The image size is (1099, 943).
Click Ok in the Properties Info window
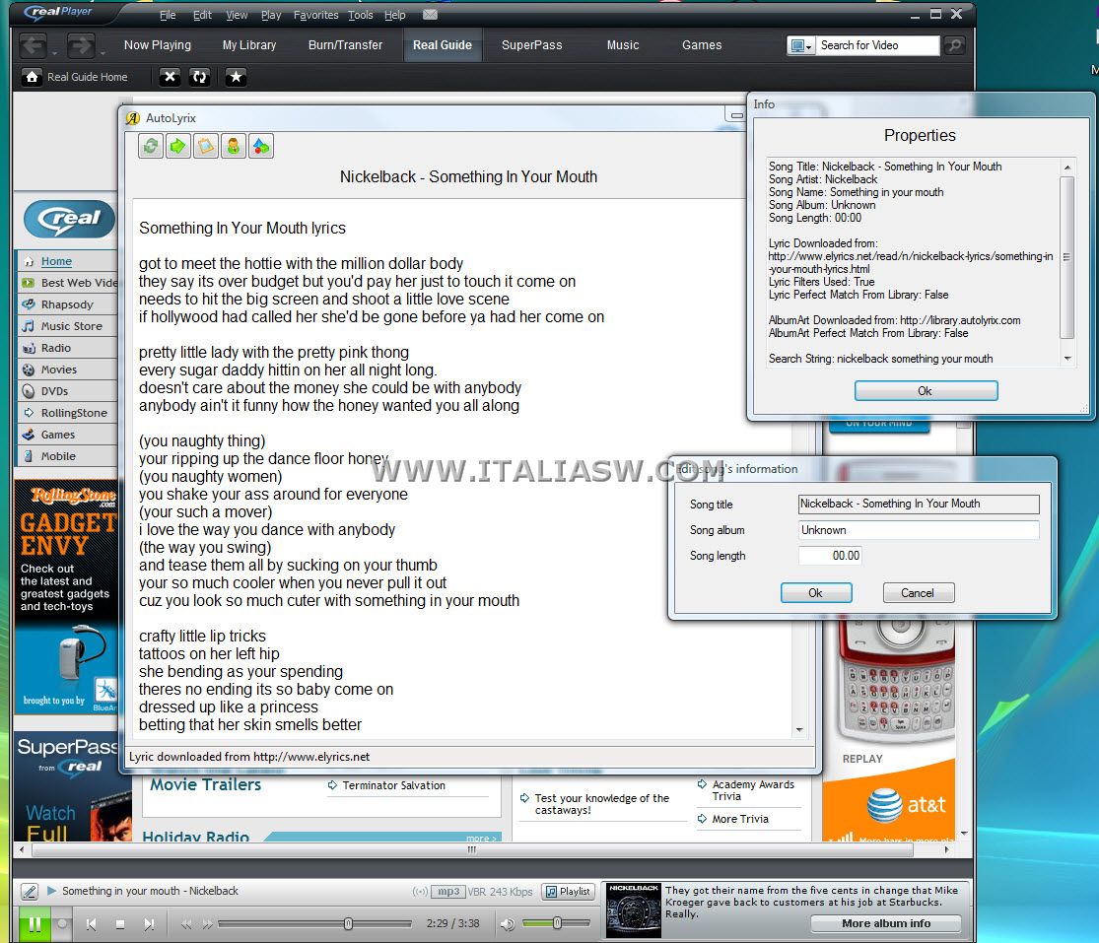(x=926, y=391)
